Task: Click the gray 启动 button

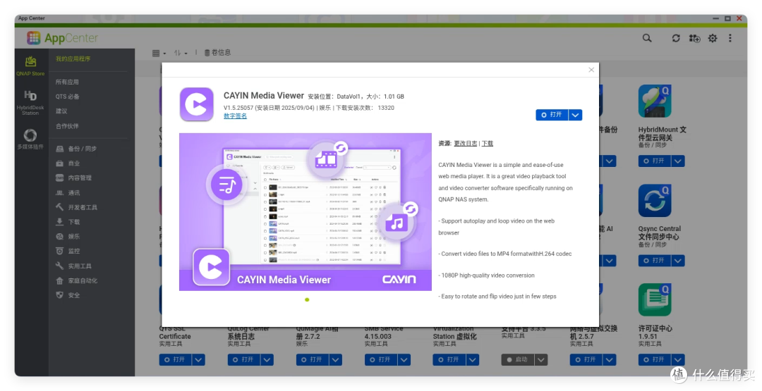Action: click(518, 359)
